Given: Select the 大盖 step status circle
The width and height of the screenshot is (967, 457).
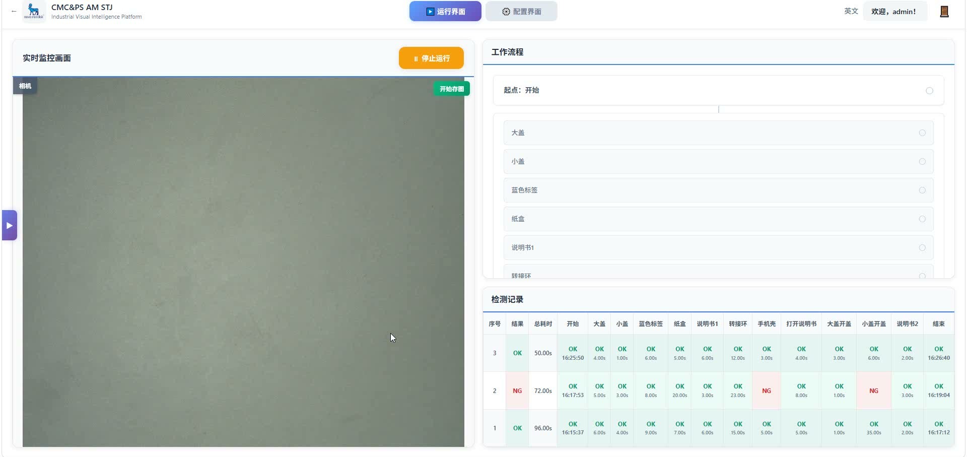Looking at the screenshot, I should (922, 133).
